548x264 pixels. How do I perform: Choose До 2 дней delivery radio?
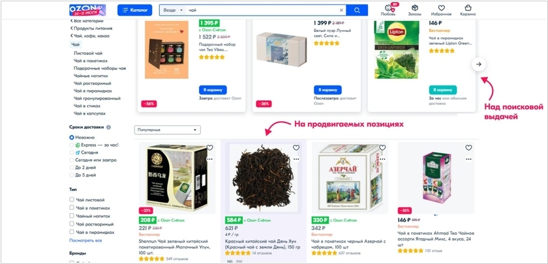pyautogui.click(x=72, y=168)
